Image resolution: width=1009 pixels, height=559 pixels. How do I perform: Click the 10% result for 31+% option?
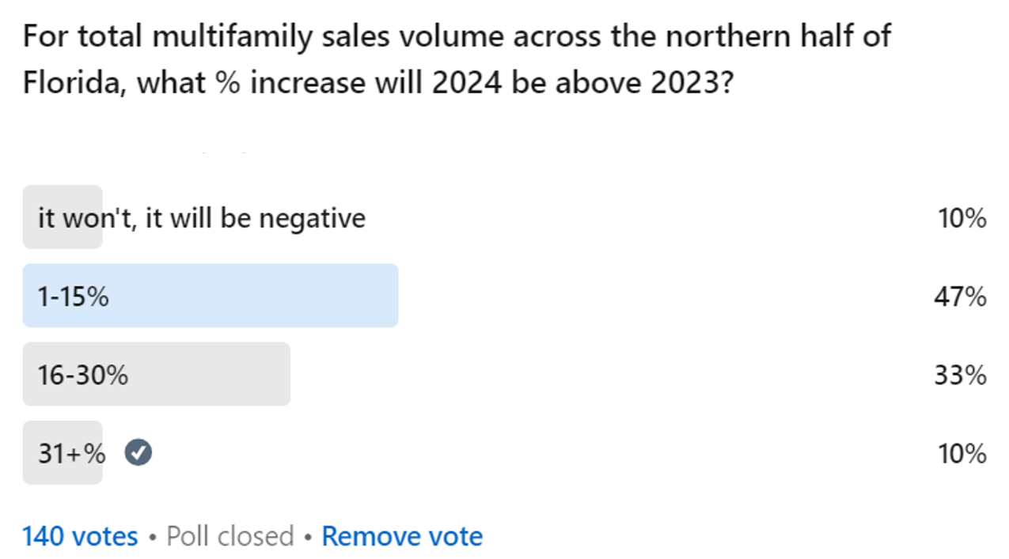[962, 454]
